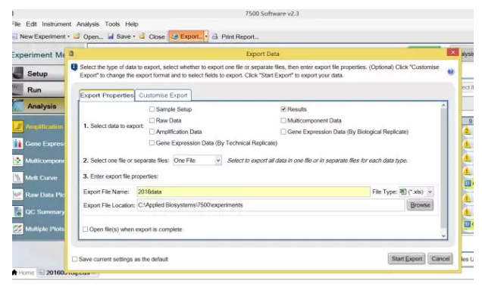Viewport: 482px width, 290px height.
Task: Open the Setup section icon
Action: click(x=18, y=73)
